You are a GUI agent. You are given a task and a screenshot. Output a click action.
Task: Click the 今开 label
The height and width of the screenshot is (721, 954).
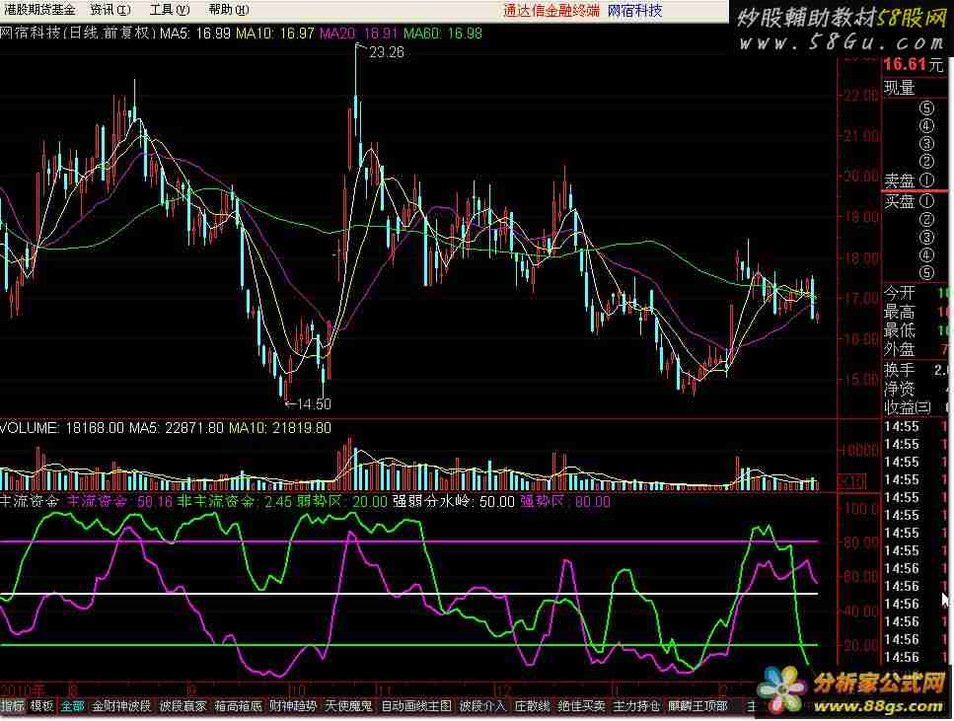(899, 294)
